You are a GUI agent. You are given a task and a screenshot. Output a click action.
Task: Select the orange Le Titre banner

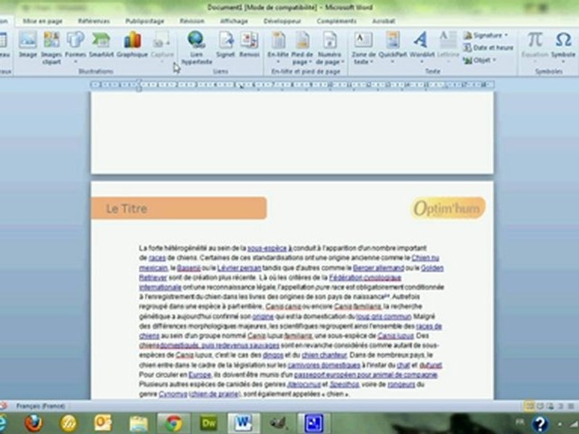[x=179, y=208]
